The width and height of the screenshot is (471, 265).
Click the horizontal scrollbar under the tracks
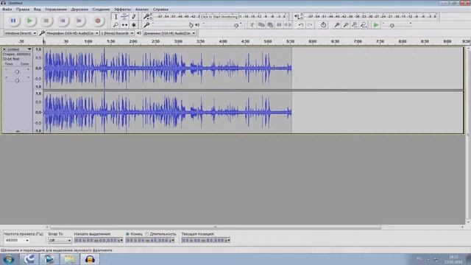216,227
